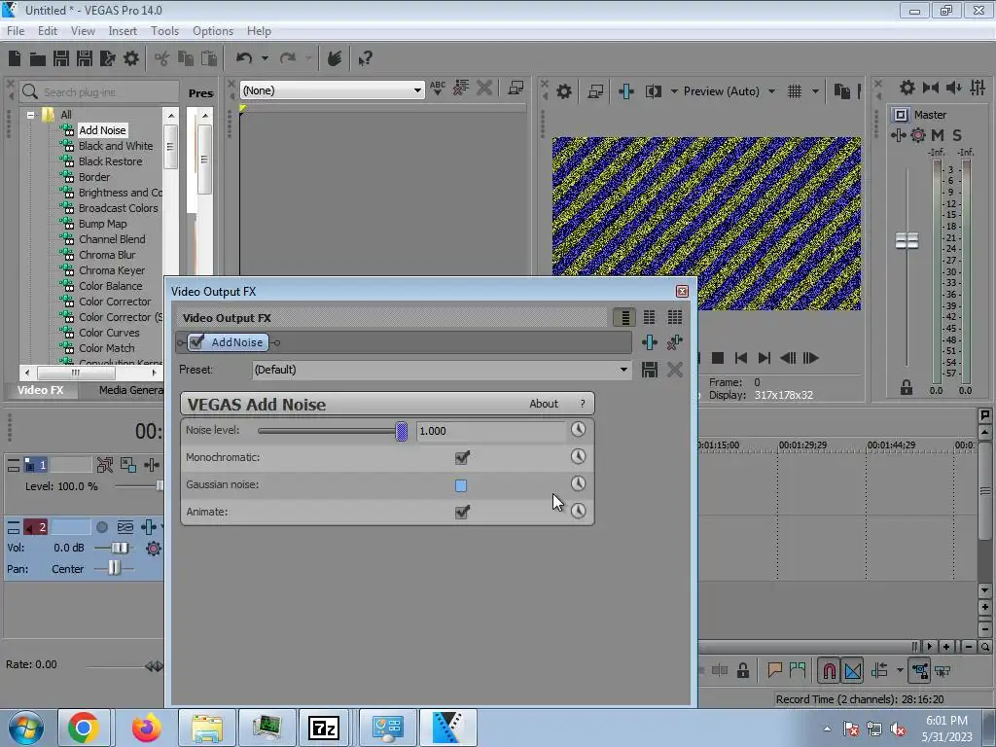Click the Master volume fader handle
Image resolution: width=996 pixels, height=747 pixels.
click(907, 241)
